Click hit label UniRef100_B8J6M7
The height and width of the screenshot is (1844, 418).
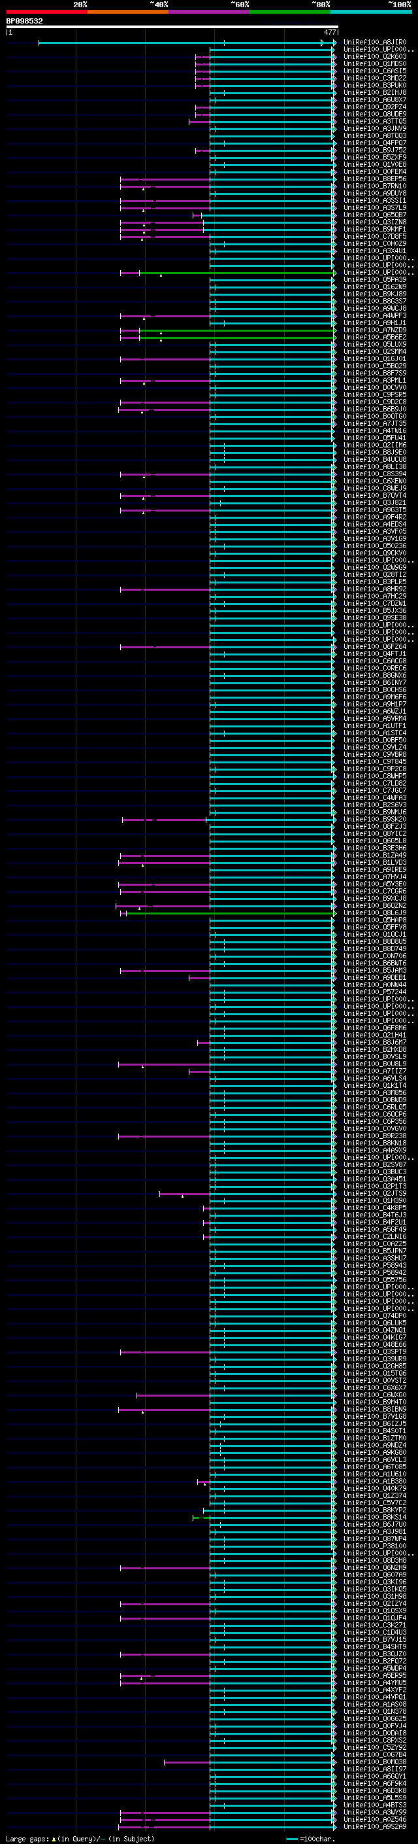coord(374,1042)
